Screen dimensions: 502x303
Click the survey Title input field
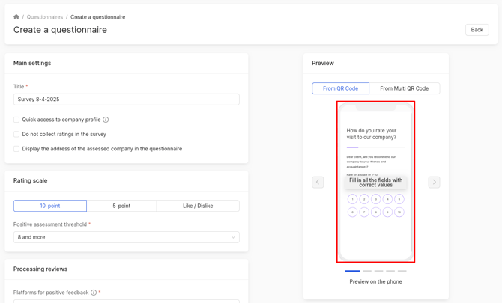[126, 99]
